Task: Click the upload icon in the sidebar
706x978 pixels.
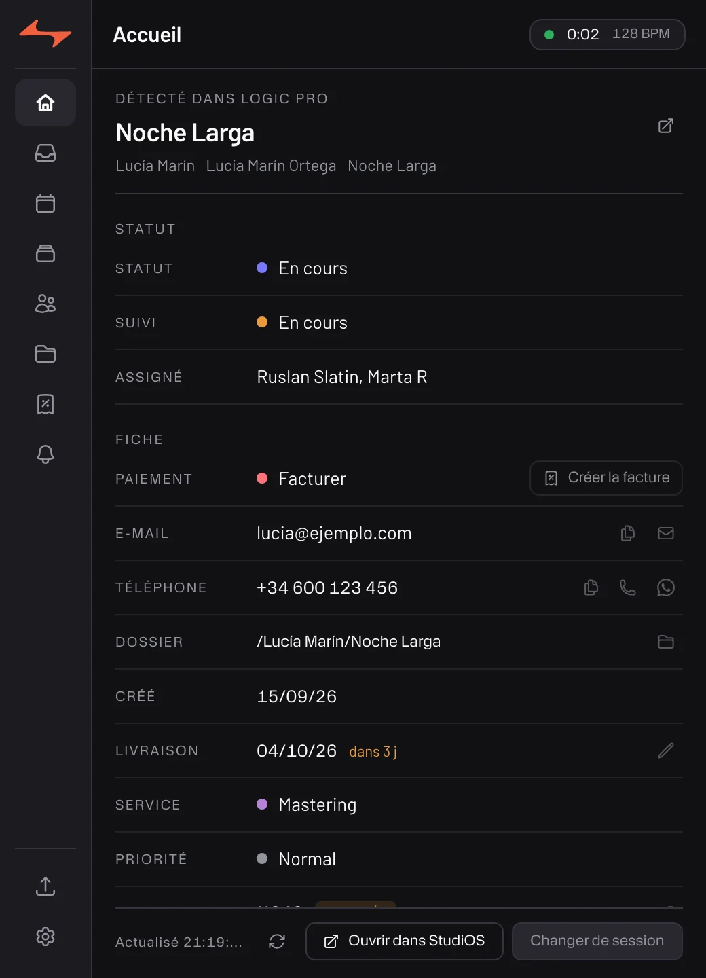Action: coord(45,886)
